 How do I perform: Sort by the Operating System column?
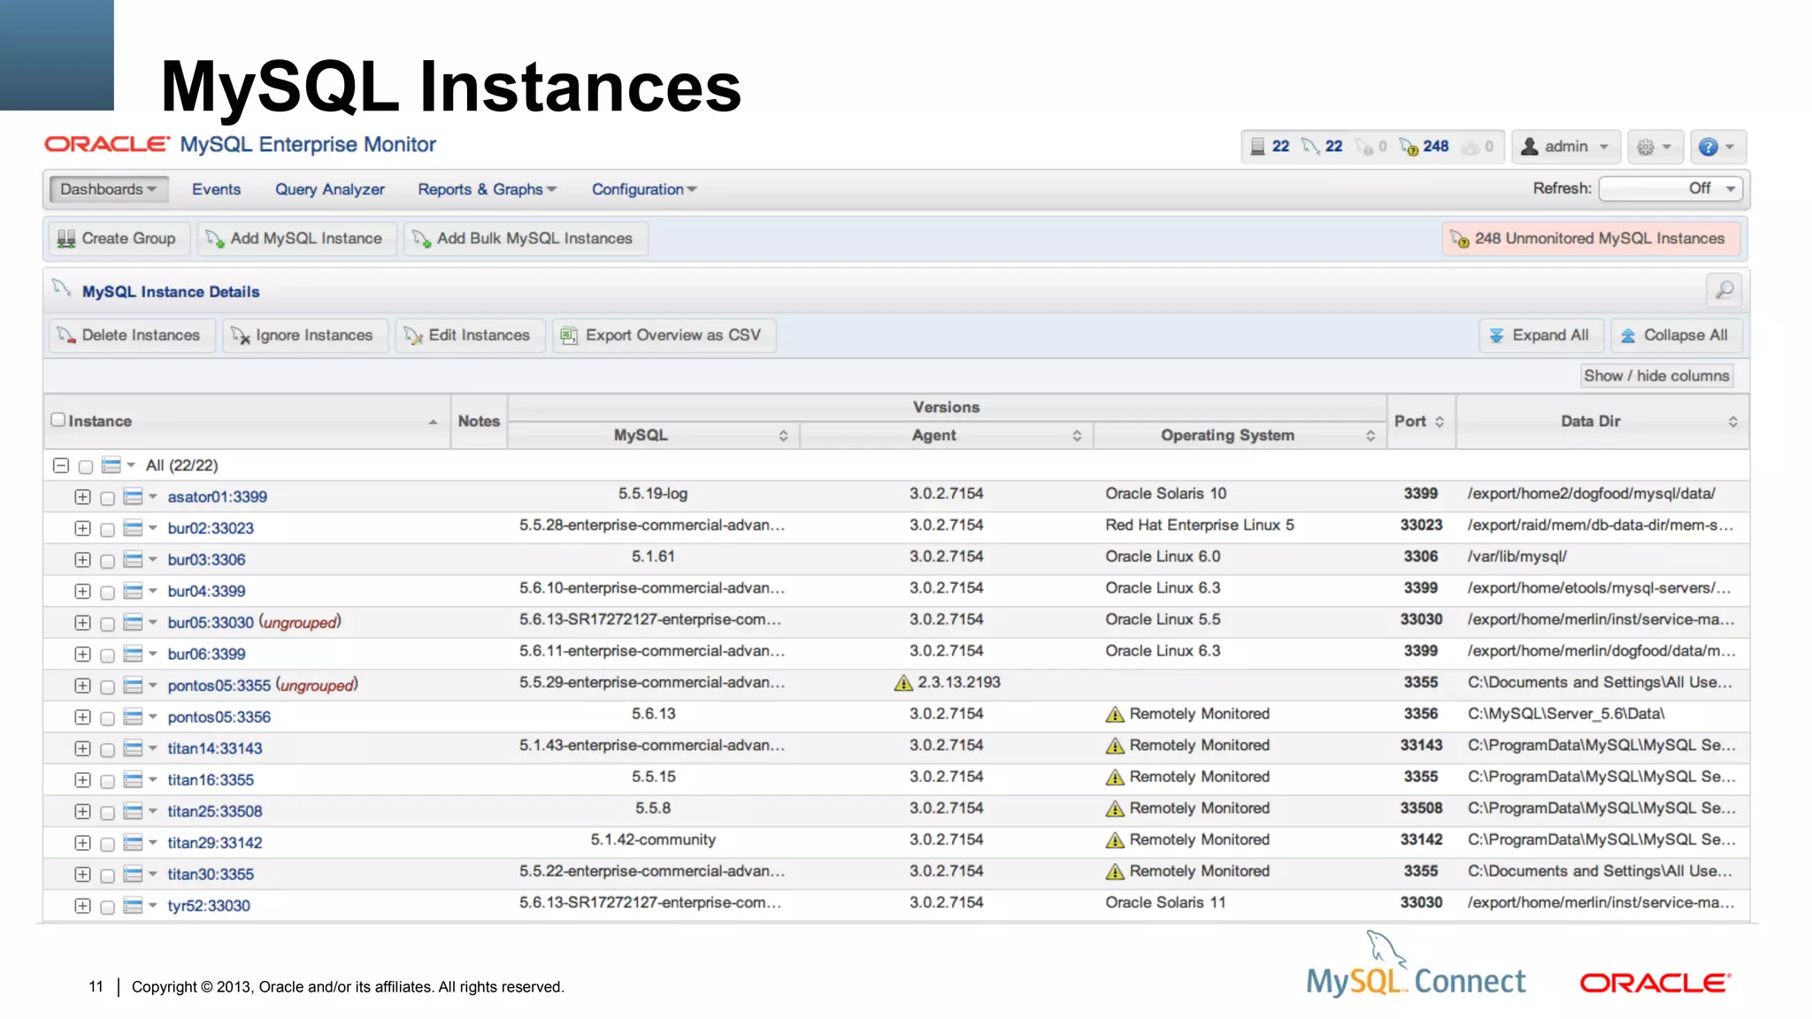coord(1371,436)
